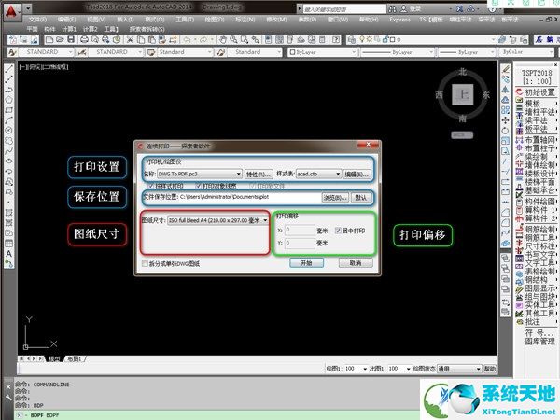Viewport: 560px width, 420px height.
Task: Open the Express menu
Action: click(400, 20)
